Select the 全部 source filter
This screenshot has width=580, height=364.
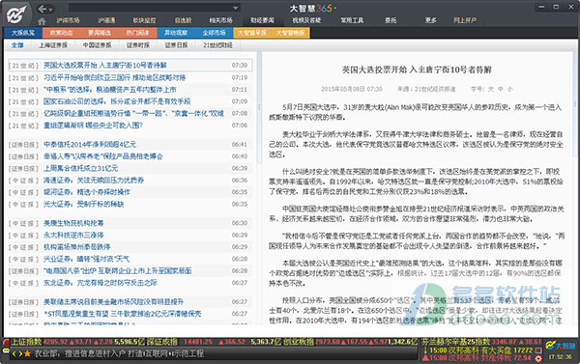pos(17,45)
